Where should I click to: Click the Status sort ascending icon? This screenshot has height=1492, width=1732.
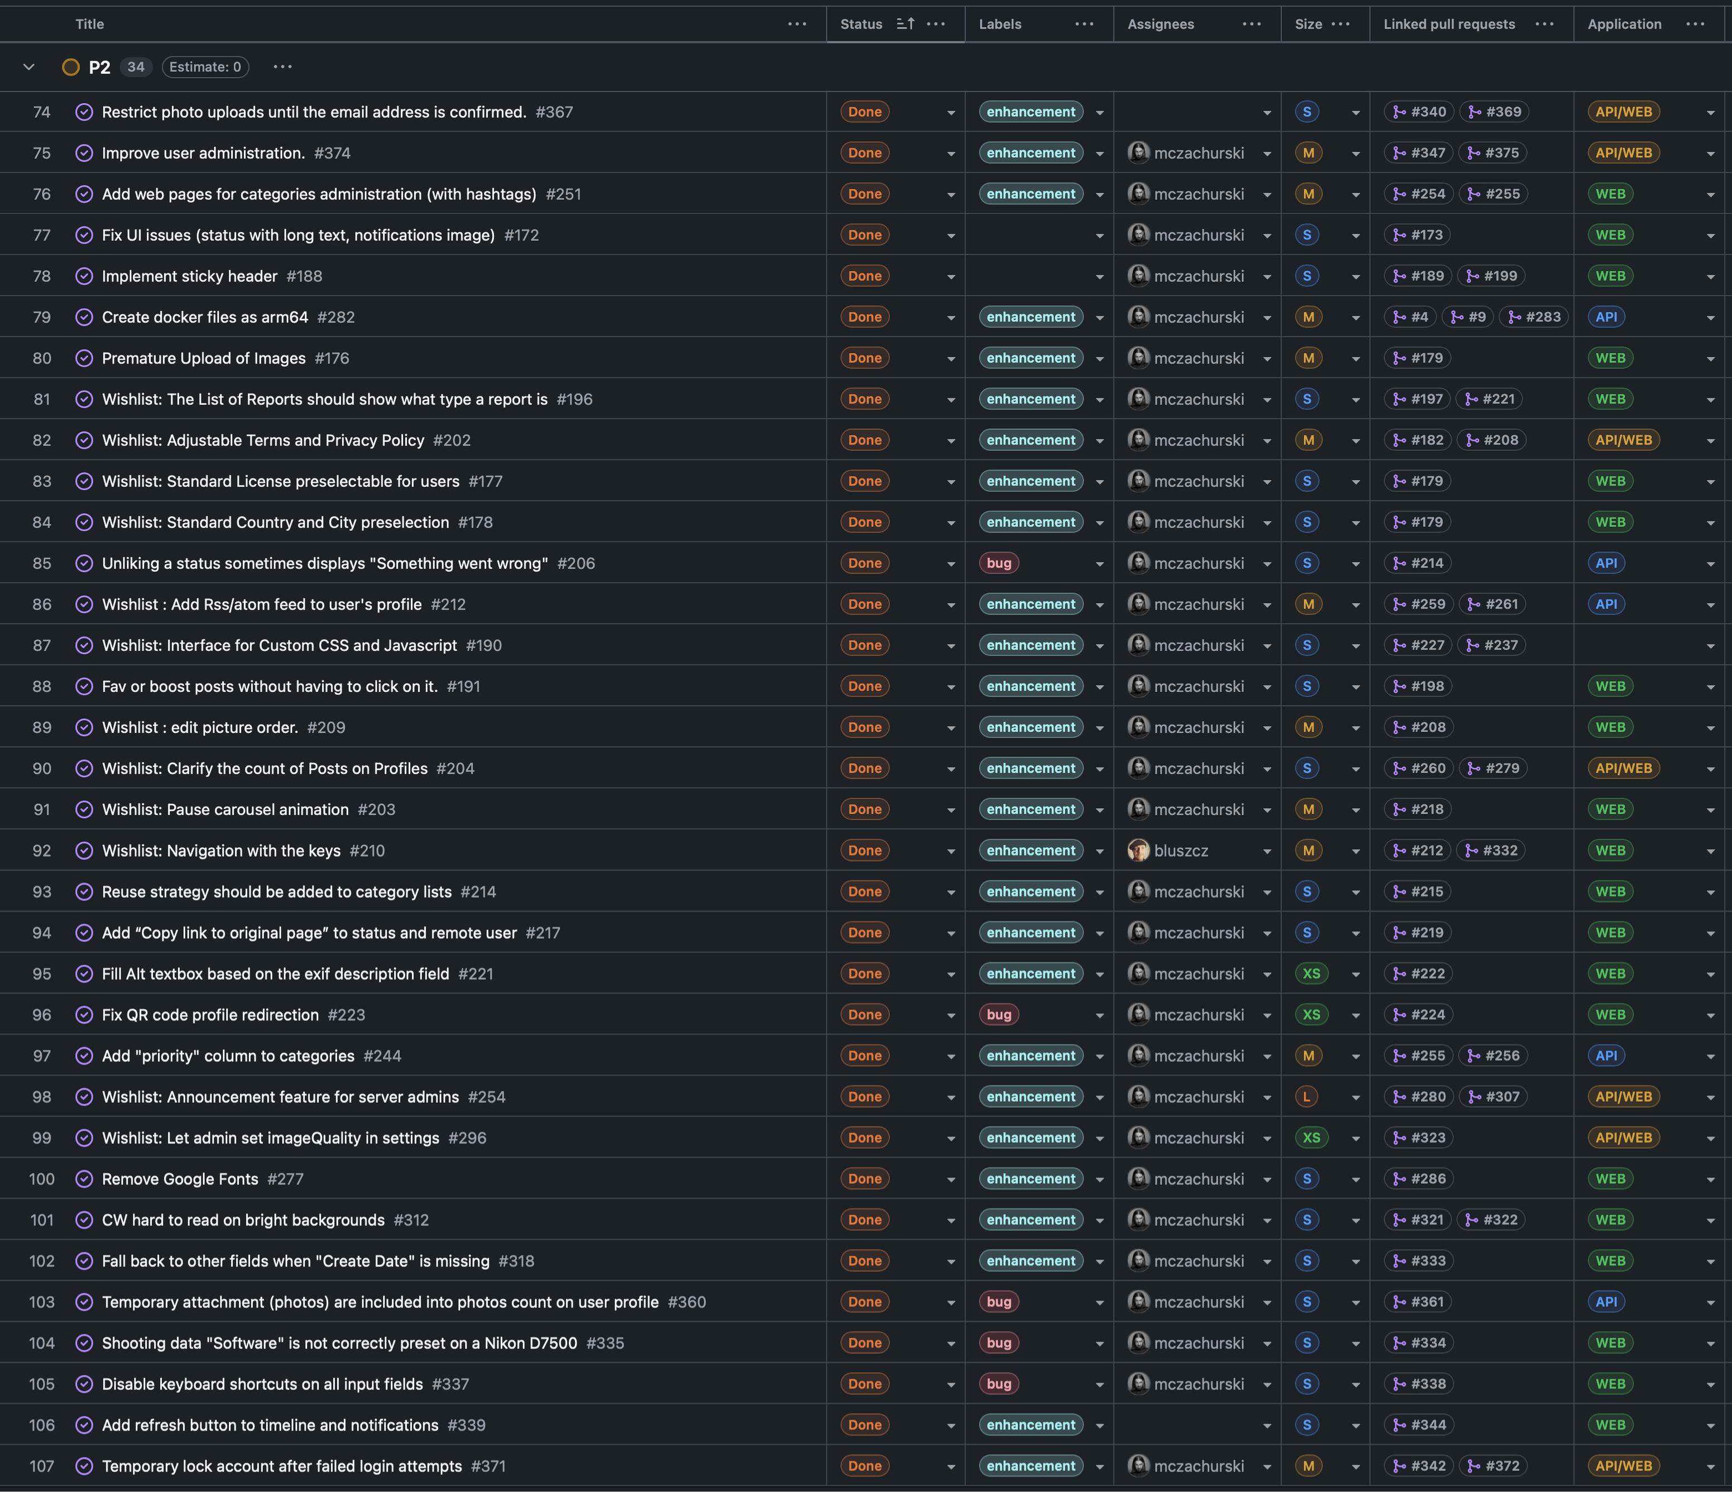tap(905, 24)
